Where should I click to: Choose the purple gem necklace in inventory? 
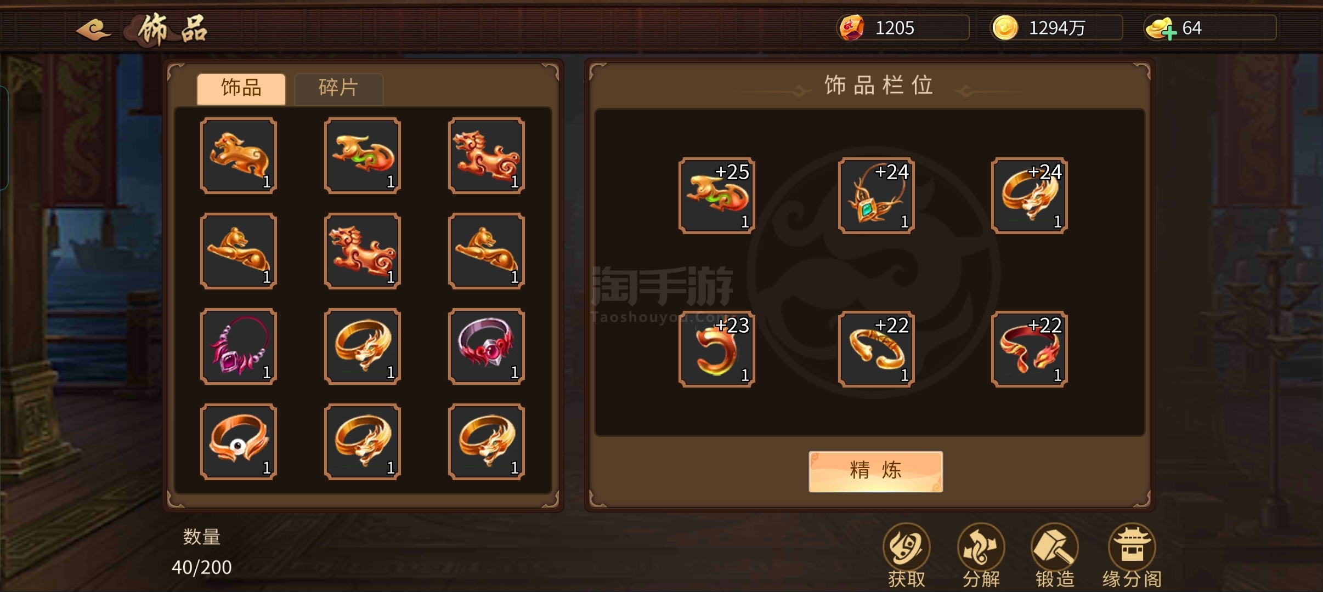(239, 346)
